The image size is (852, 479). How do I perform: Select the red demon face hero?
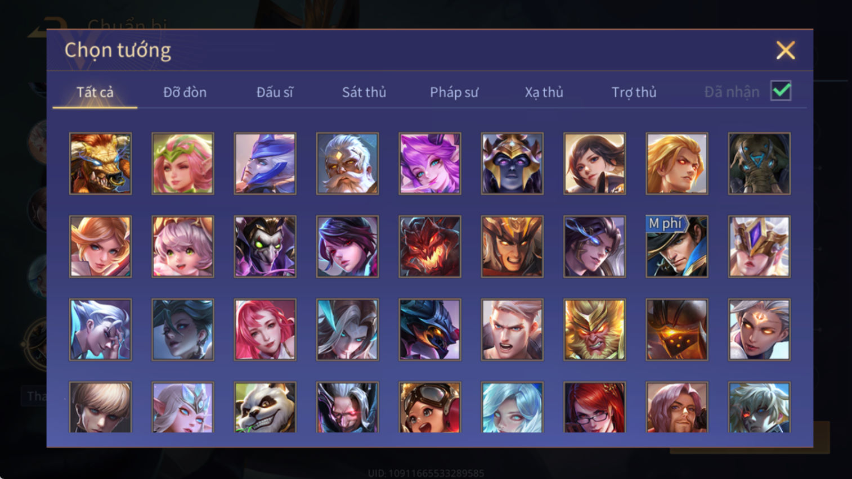click(x=430, y=247)
